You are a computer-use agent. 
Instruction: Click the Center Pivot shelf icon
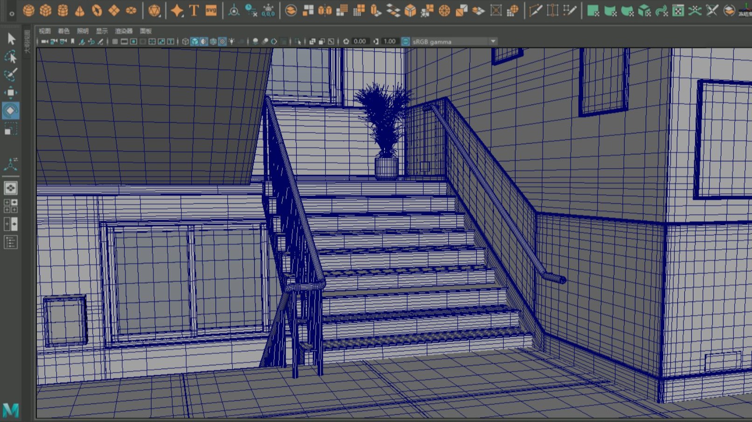(234, 10)
